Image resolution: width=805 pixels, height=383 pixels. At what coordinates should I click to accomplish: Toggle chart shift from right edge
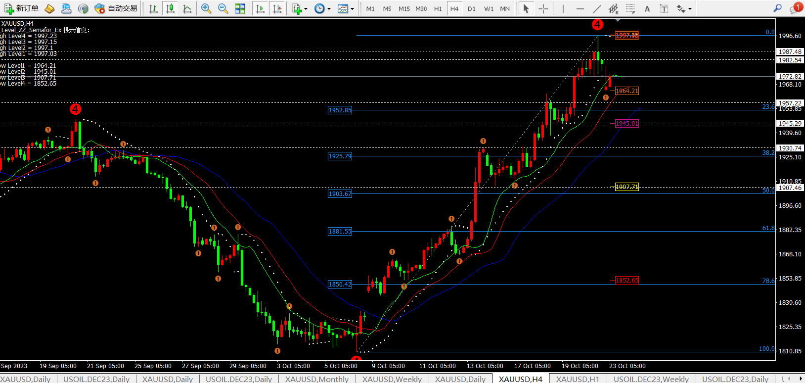click(277, 8)
